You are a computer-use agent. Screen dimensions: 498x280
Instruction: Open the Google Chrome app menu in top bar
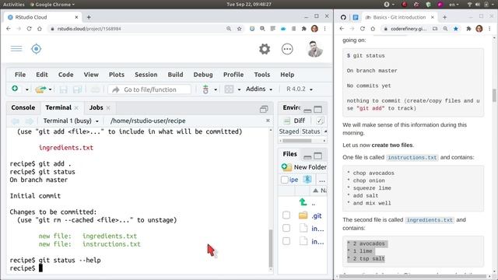(x=52, y=5)
